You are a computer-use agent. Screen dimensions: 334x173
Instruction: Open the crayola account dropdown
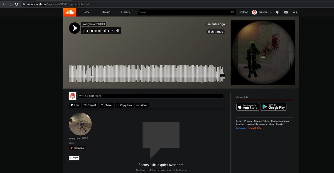(x=262, y=12)
